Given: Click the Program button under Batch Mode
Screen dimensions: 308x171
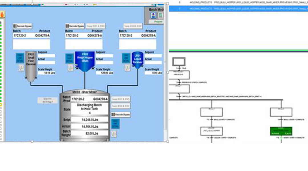Looking at the screenshot, I should [156, 22].
